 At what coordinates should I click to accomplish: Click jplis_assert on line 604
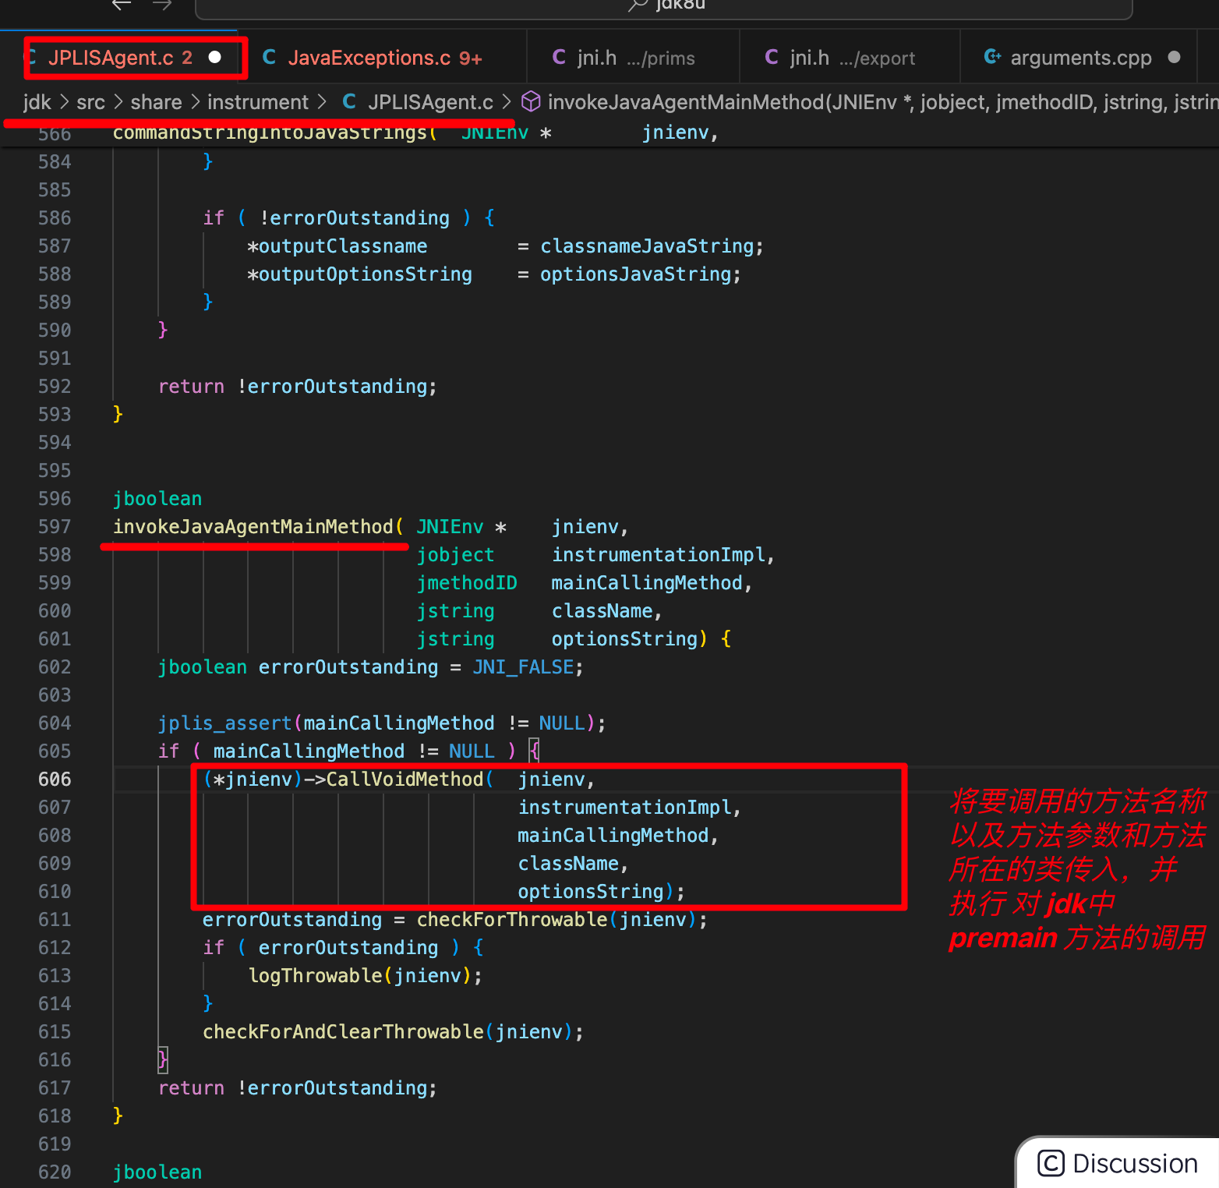click(224, 723)
